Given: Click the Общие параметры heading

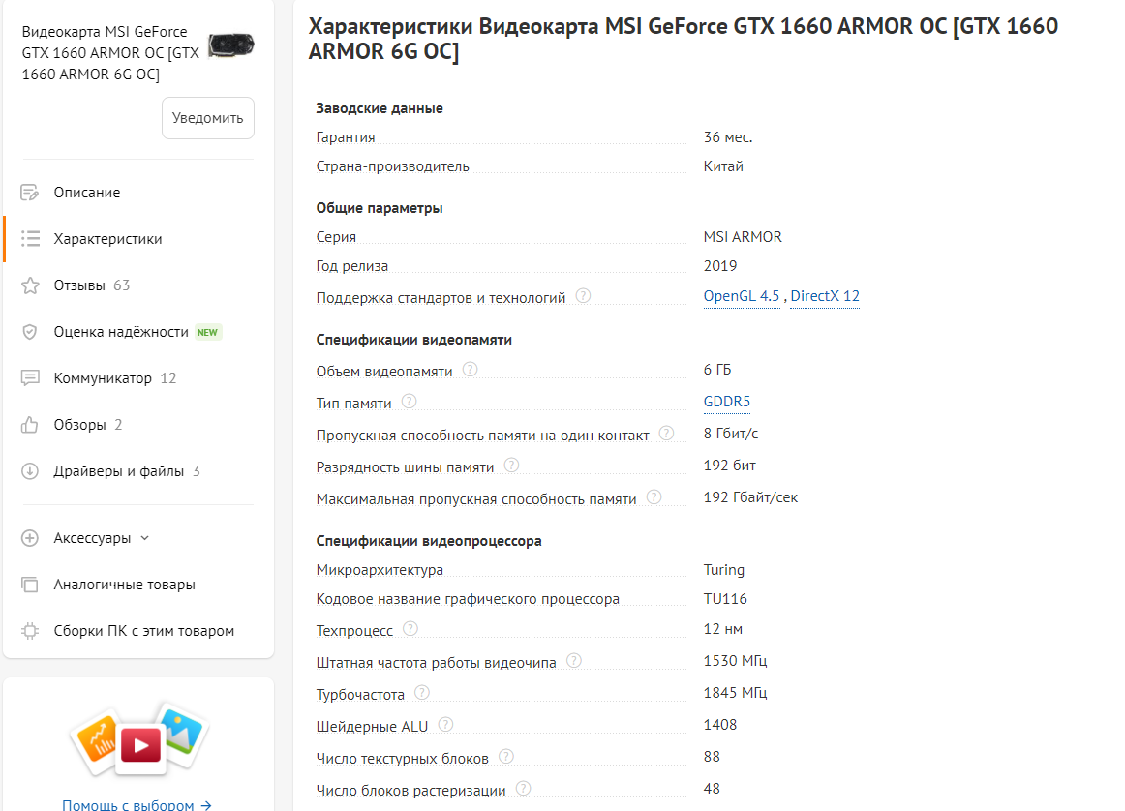Looking at the screenshot, I should [x=380, y=208].
